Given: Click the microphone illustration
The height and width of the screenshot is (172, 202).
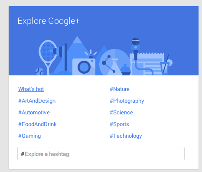Looking at the screenshot, I should (135, 49).
